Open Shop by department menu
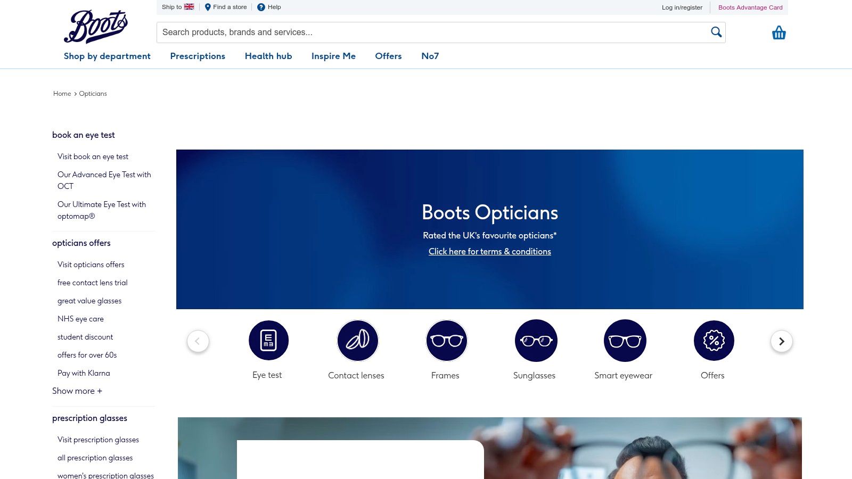The height and width of the screenshot is (479, 852). (x=107, y=56)
